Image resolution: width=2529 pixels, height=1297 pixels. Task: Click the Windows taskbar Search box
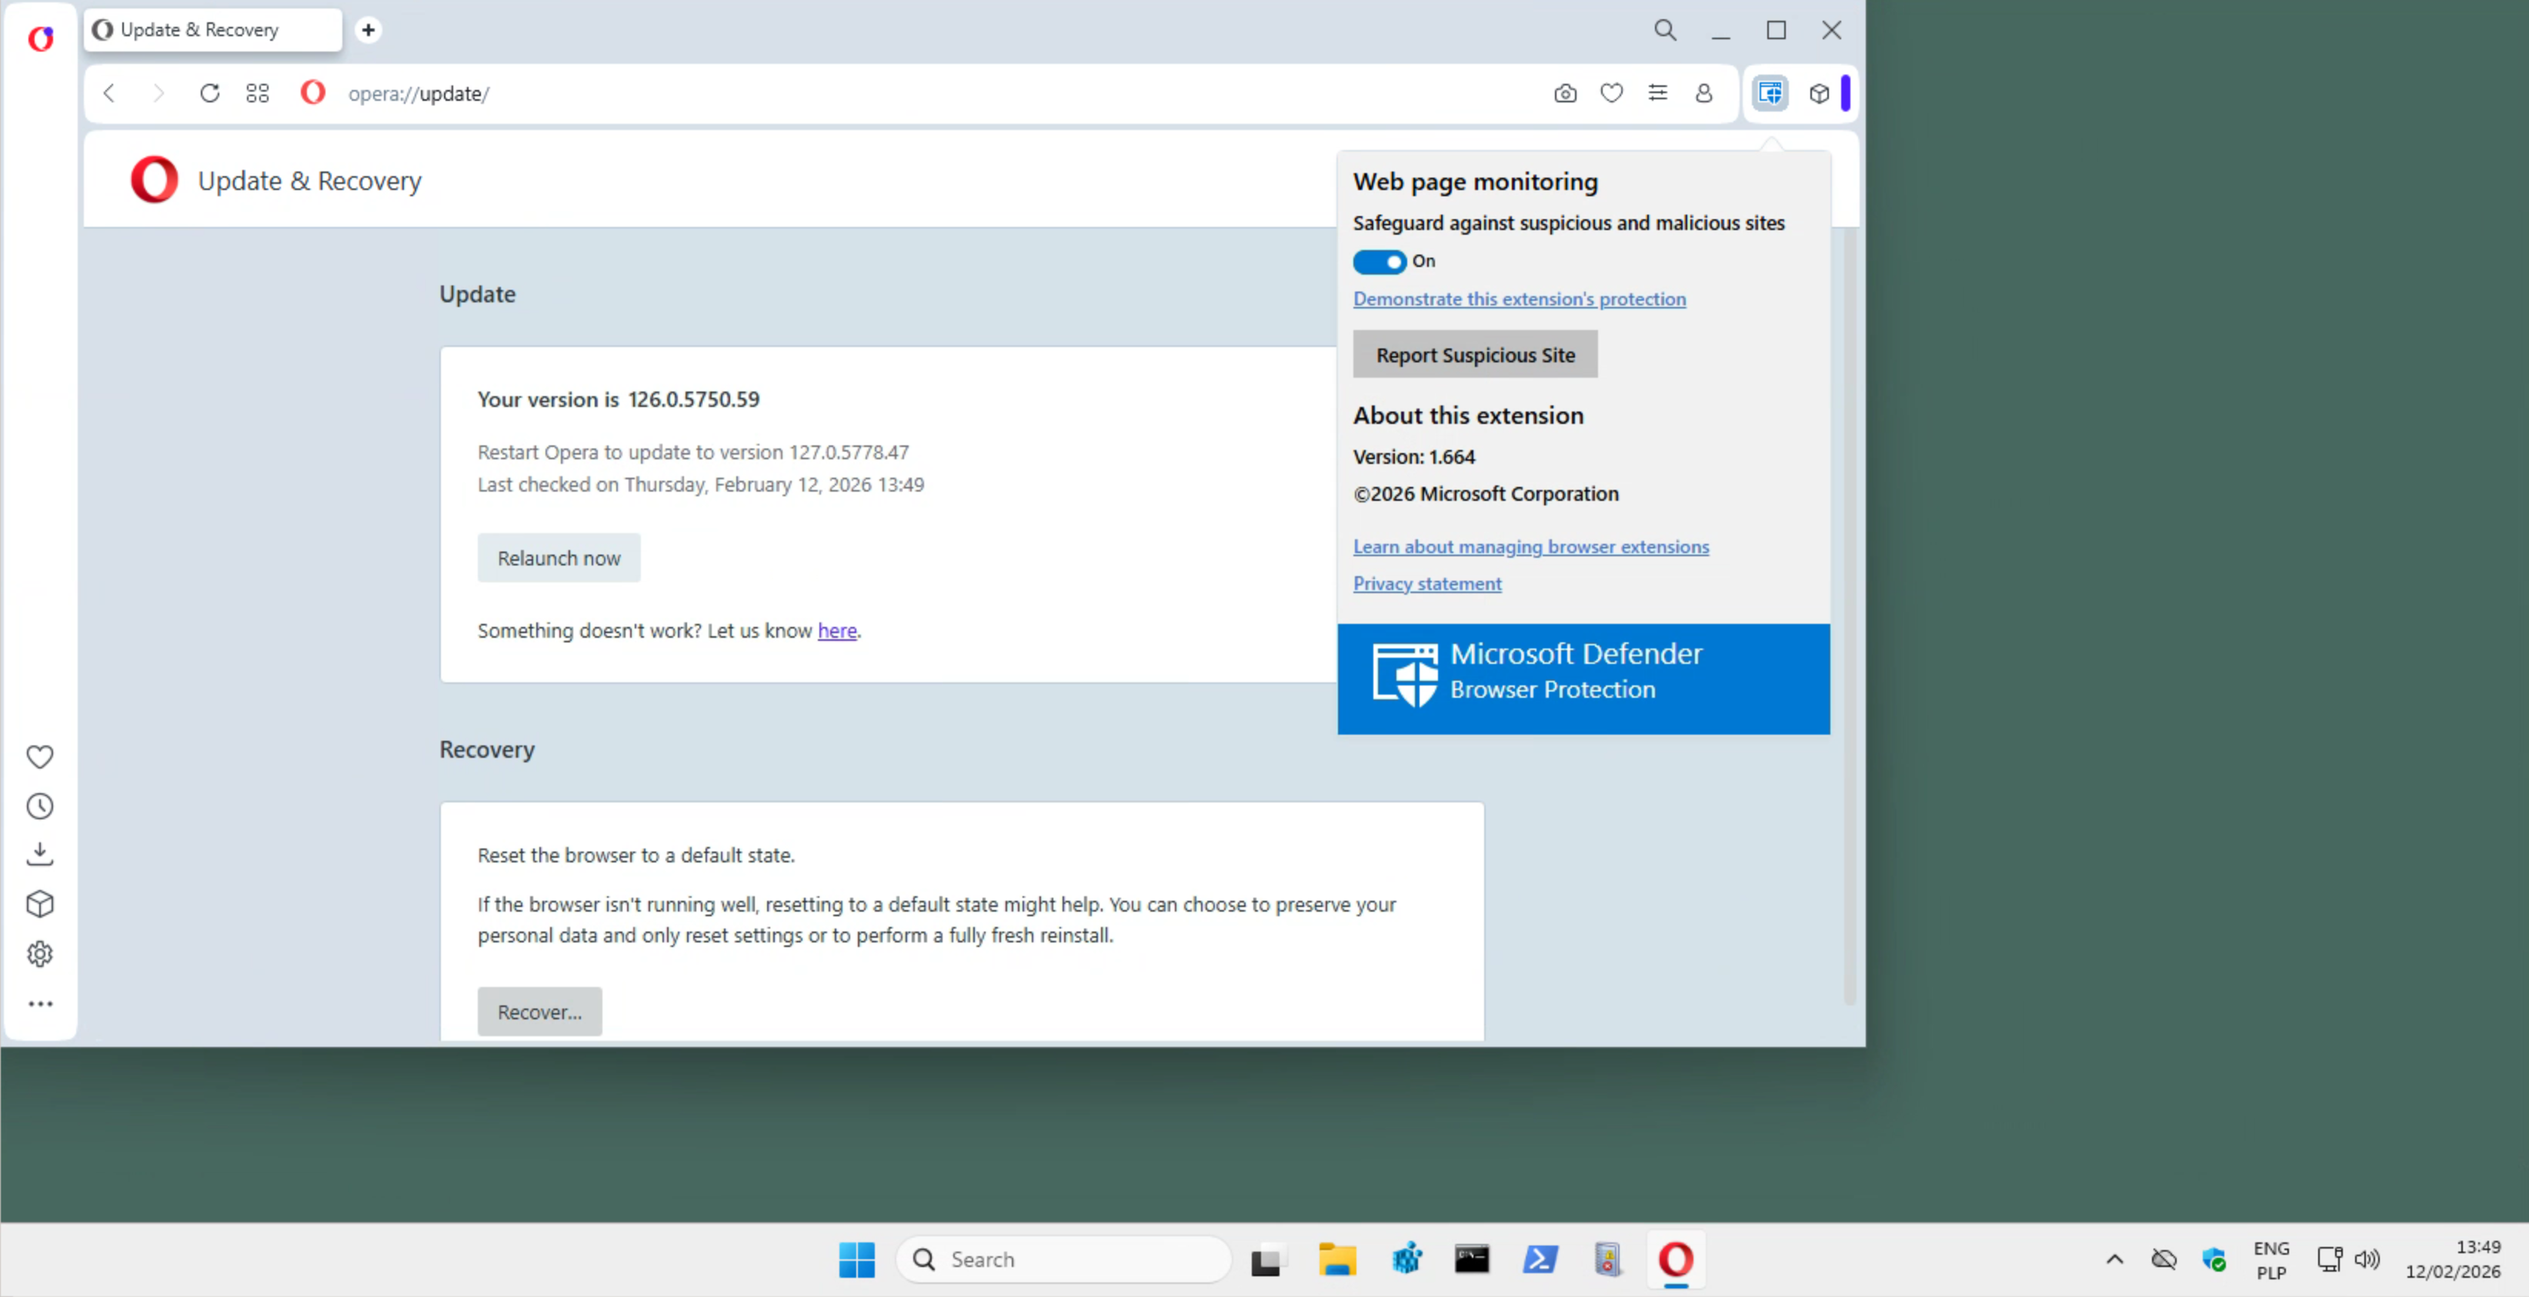tap(1063, 1260)
